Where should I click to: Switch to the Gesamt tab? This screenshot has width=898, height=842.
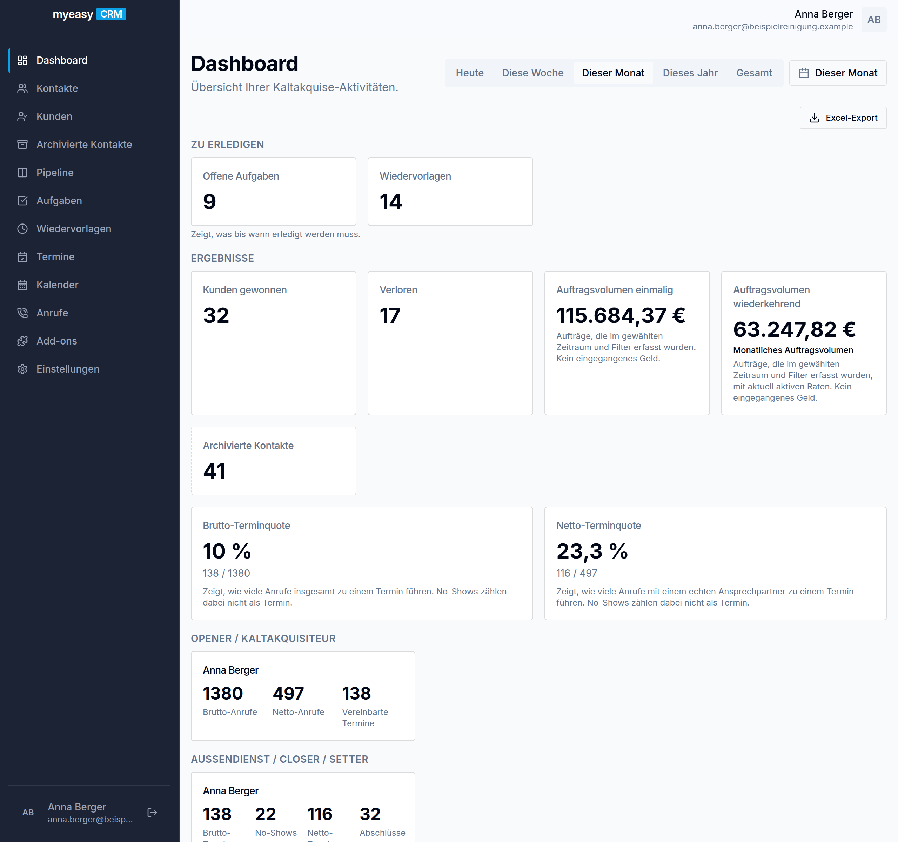[x=754, y=73]
